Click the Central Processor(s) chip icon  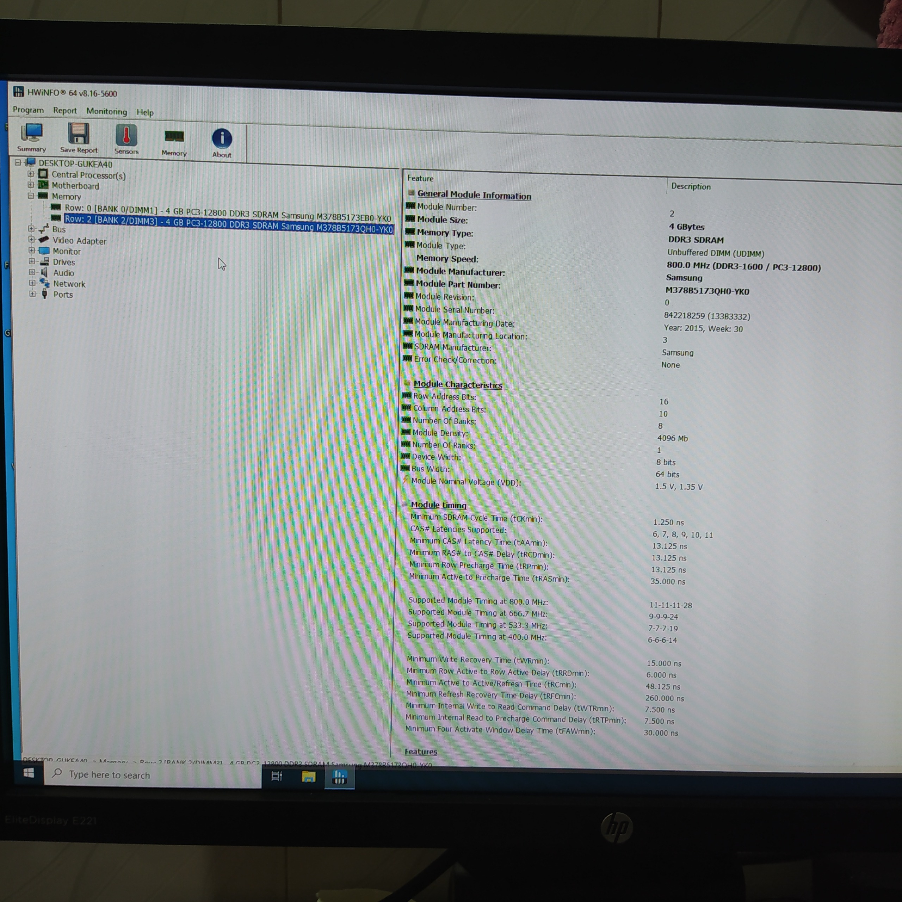coord(43,174)
